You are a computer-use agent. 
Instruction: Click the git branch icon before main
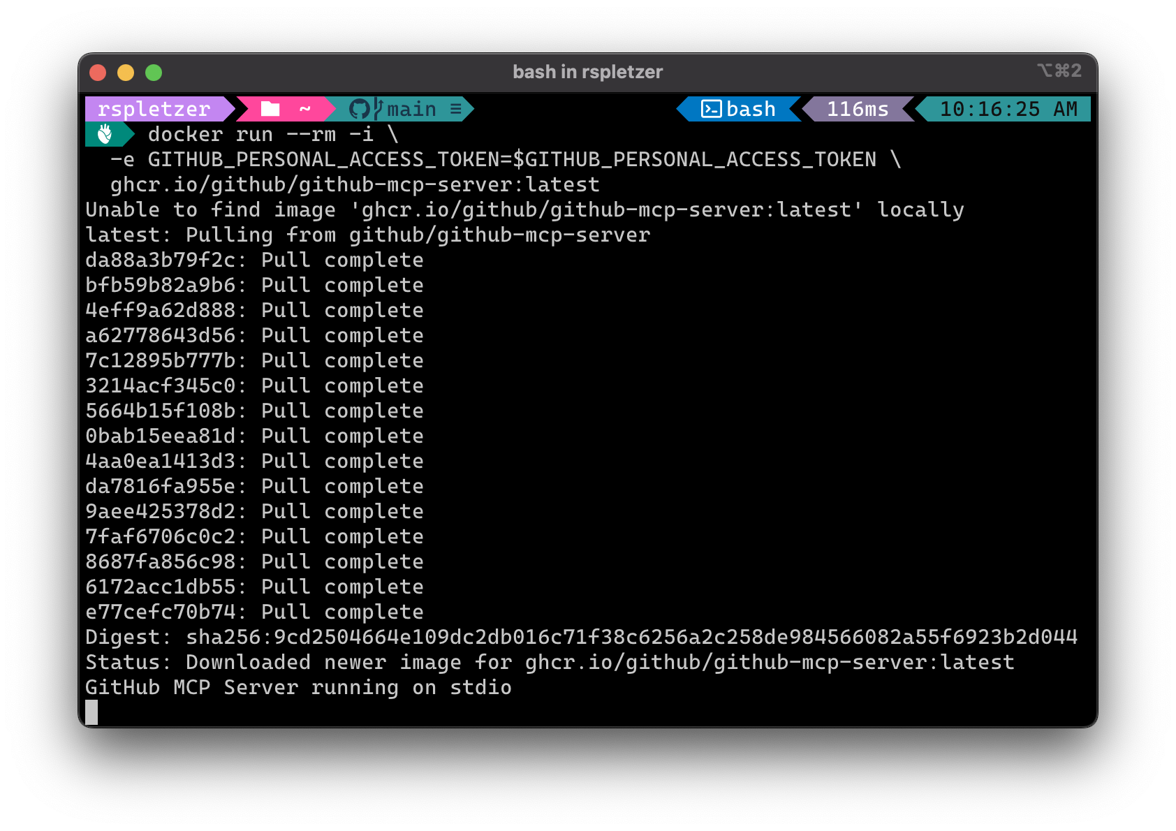click(378, 109)
